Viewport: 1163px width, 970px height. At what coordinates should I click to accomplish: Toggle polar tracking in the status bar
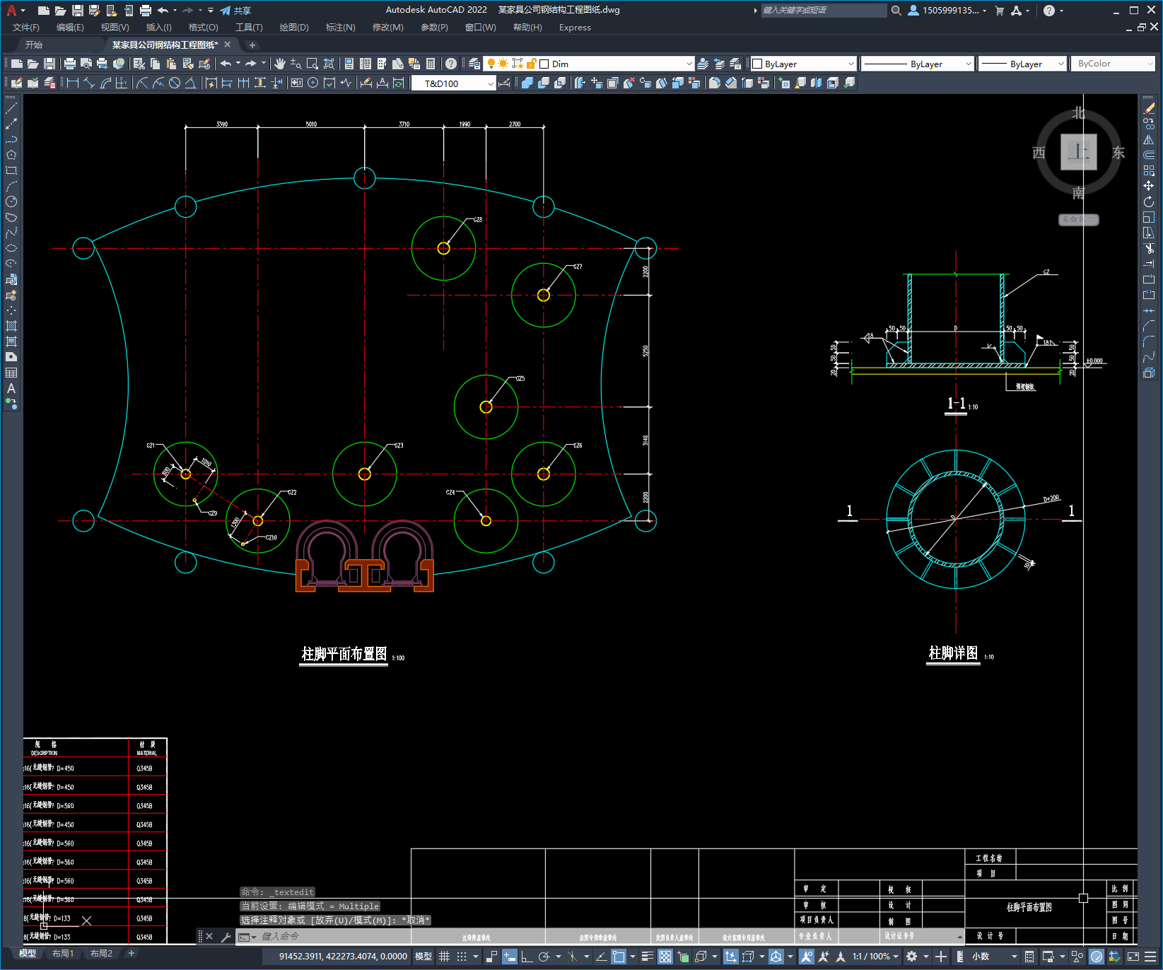(544, 957)
